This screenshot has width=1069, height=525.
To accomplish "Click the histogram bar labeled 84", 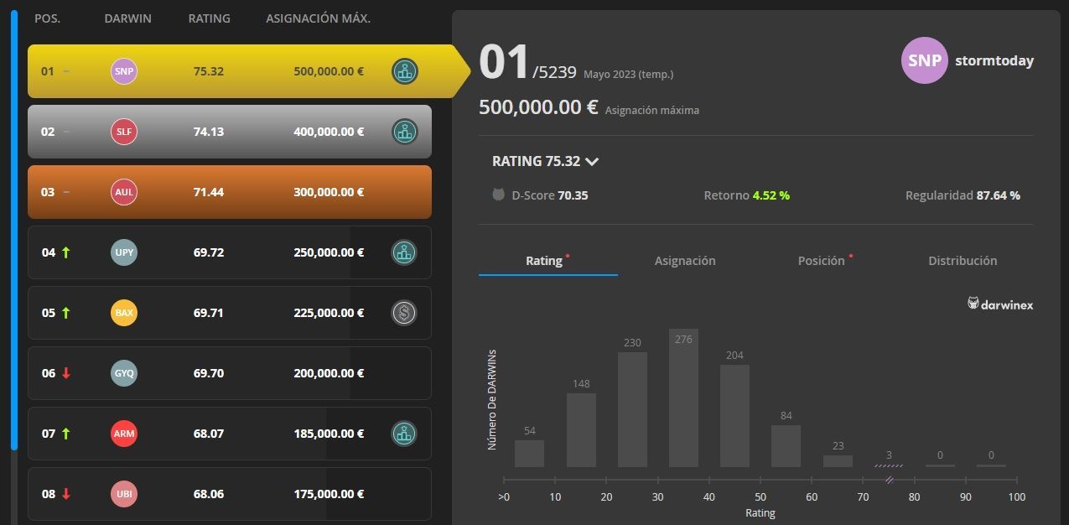I will 786,446.
